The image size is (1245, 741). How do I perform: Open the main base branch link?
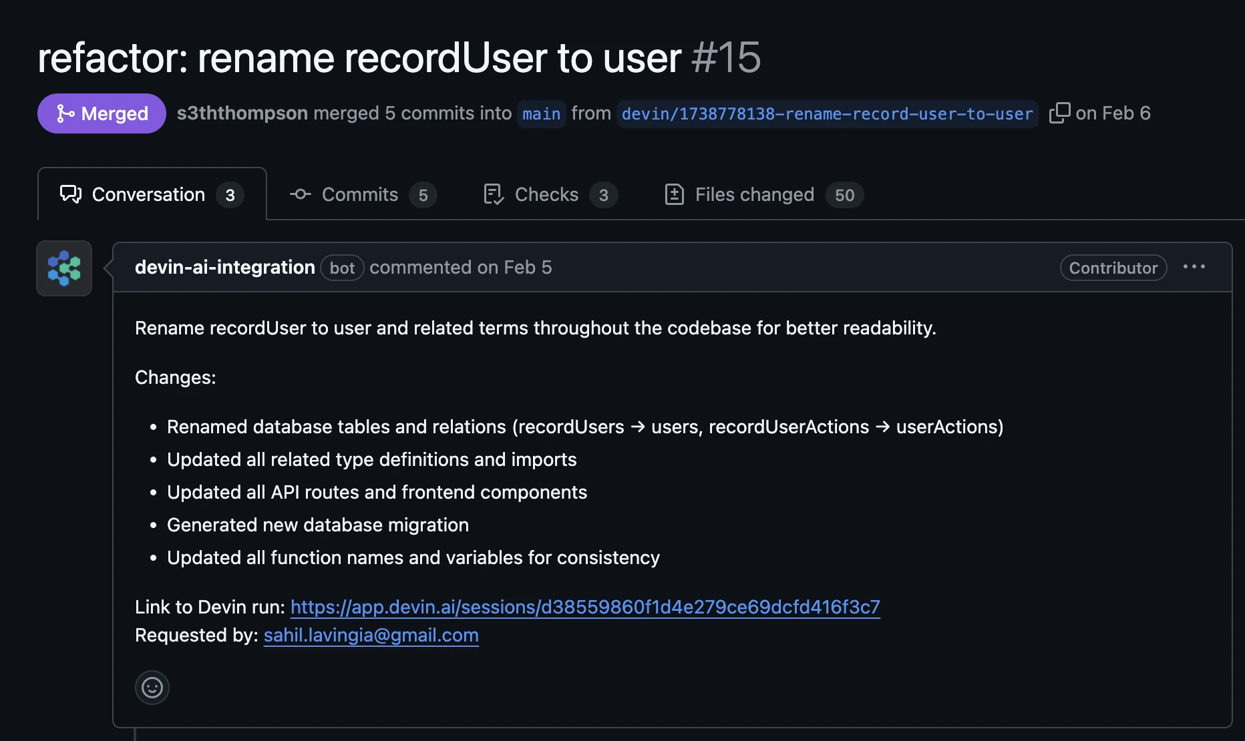point(541,113)
